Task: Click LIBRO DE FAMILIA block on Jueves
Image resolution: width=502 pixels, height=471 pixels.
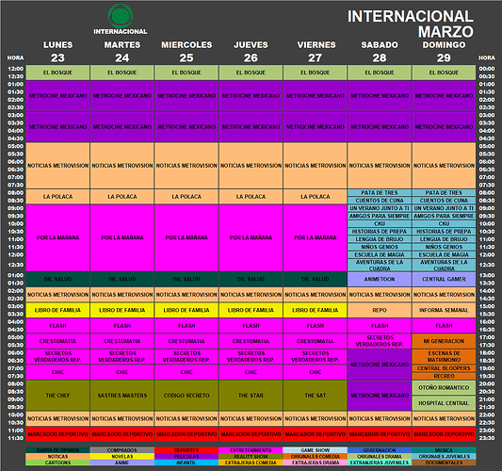Action: pyautogui.click(x=251, y=310)
